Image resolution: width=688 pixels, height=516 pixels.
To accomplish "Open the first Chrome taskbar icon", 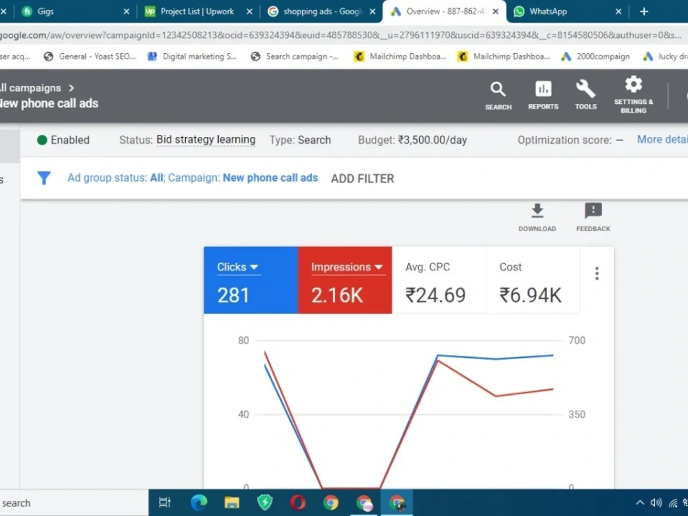I will pos(331,502).
